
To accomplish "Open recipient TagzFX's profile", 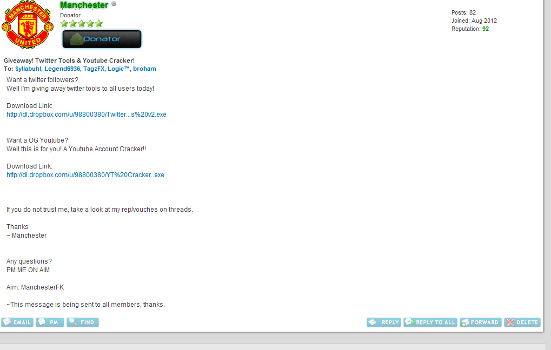I will click(94, 69).
